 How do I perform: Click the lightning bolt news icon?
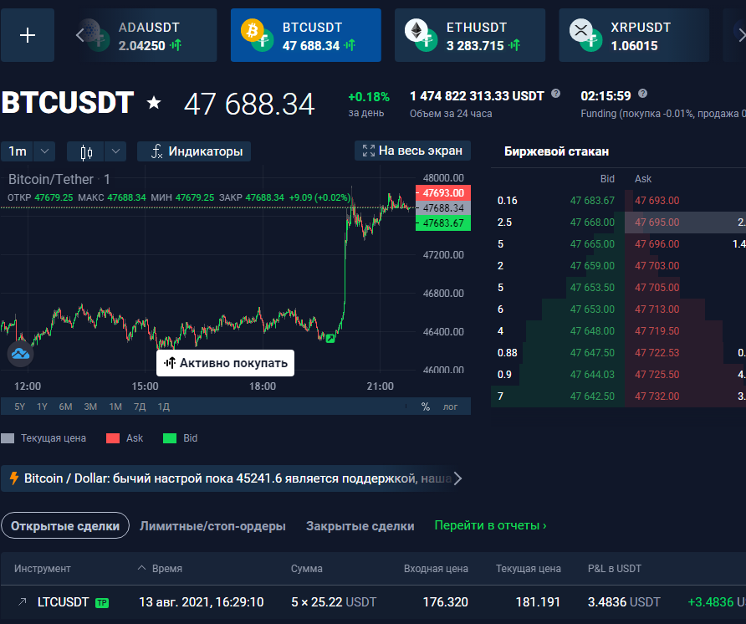click(14, 478)
